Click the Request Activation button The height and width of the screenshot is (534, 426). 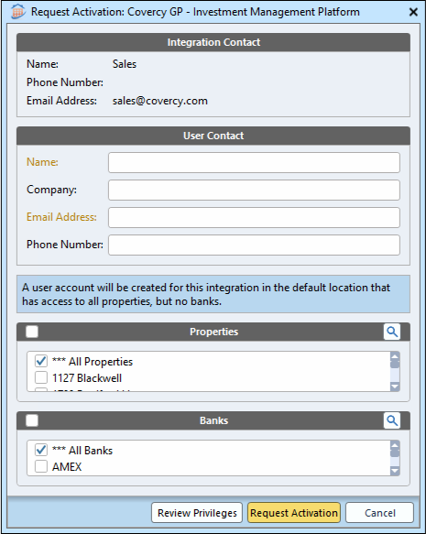point(294,513)
